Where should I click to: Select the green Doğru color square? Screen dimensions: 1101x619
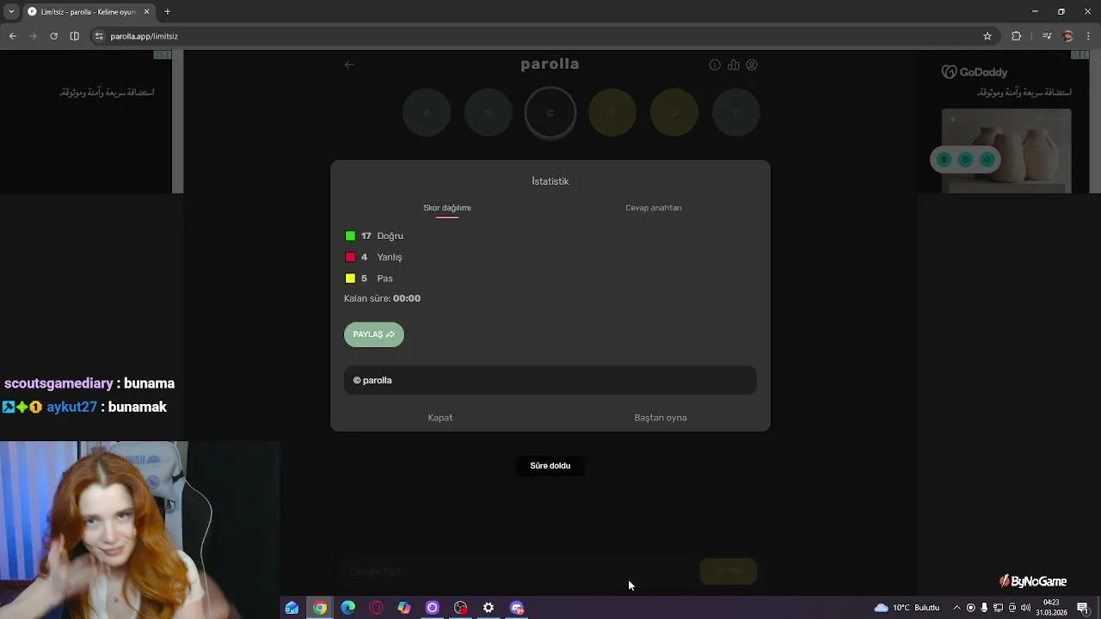(x=350, y=236)
